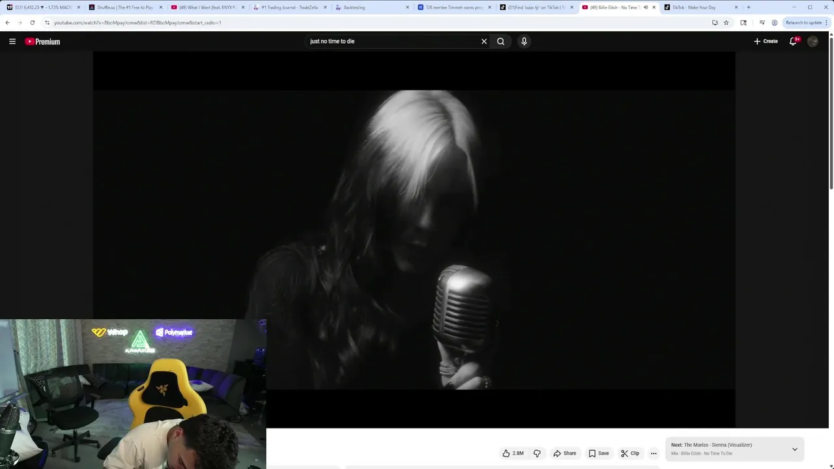View site information icon in address bar
The width and height of the screenshot is (834, 469).
(x=47, y=22)
